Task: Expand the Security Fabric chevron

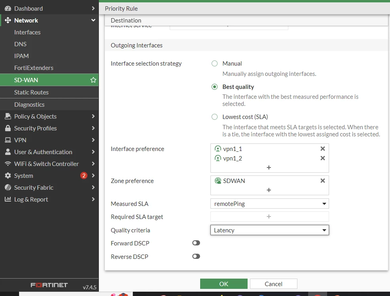Action: 93,187
